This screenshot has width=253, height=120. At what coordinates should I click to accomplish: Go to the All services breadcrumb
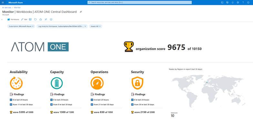pyautogui.click(x=7, y=7)
